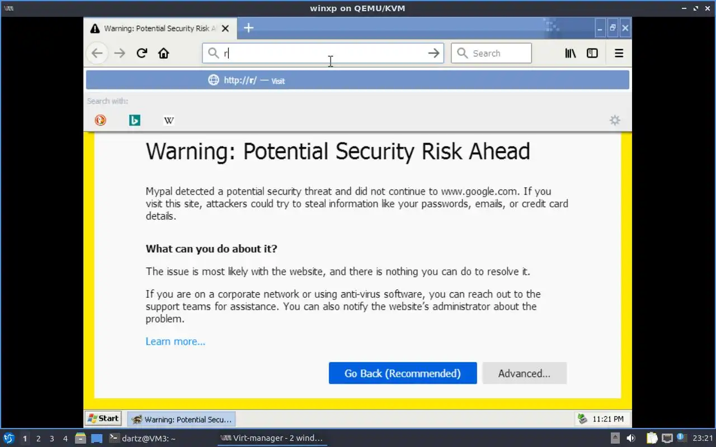Open the host application launcher menu icon
Image resolution: width=716 pixels, height=447 pixels.
[x=8, y=438]
